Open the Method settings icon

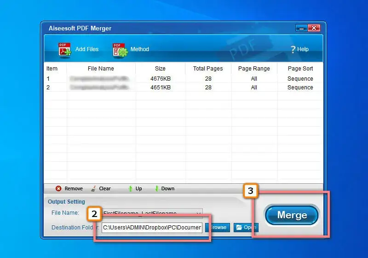(x=120, y=50)
